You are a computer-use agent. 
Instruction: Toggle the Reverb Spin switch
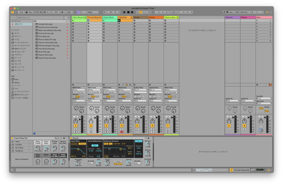click(95, 145)
